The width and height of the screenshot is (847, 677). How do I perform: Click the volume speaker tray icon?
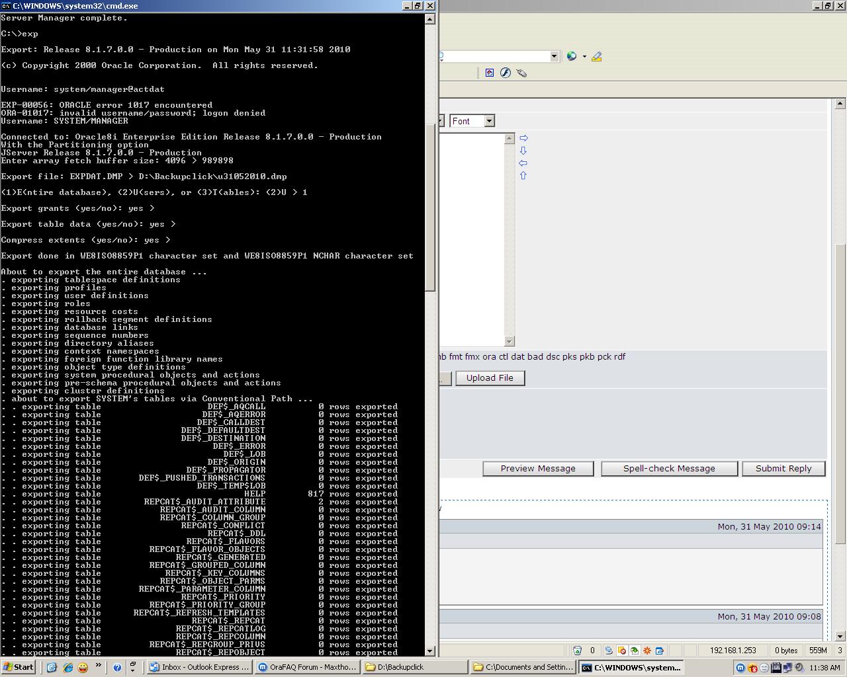click(799, 668)
